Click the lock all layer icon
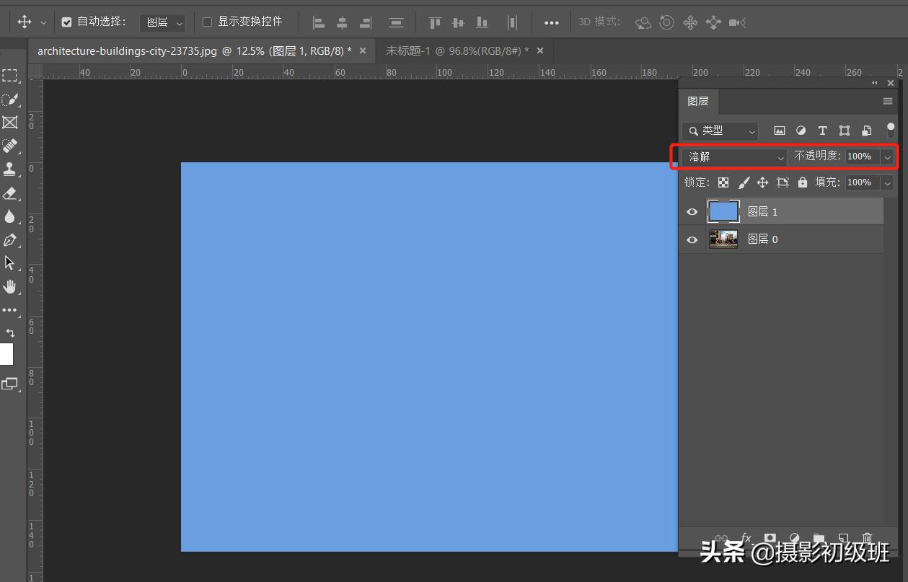Viewport: 908px width, 582px height. click(x=803, y=182)
